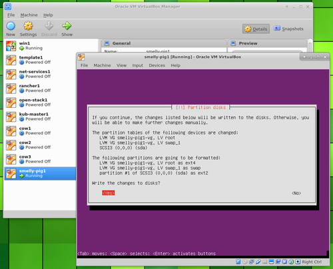Image resolution: width=333 pixels, height=269 pixels.
Task: Select the cow1 VM entry
Action: (40, 131)
